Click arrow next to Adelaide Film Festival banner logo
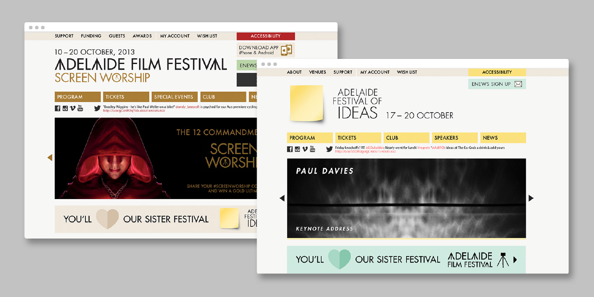This screenshot has width=594, height=297. [515, 260]
